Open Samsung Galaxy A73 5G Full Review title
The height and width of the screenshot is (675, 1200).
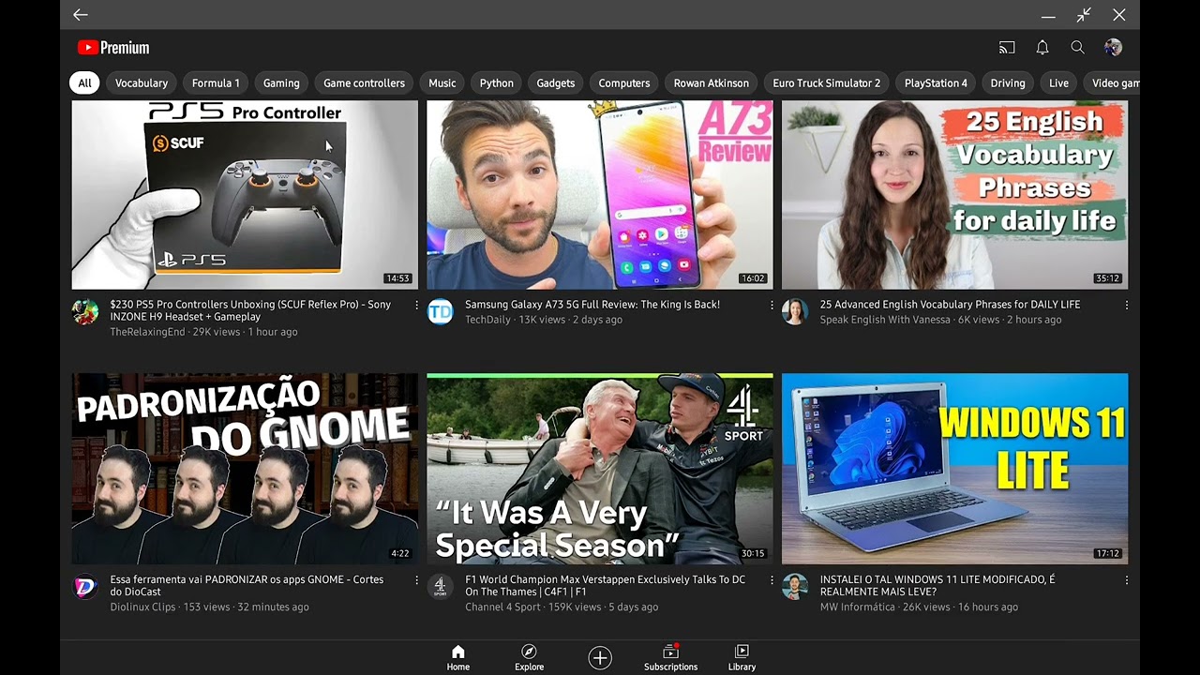(x=592, y=305)
